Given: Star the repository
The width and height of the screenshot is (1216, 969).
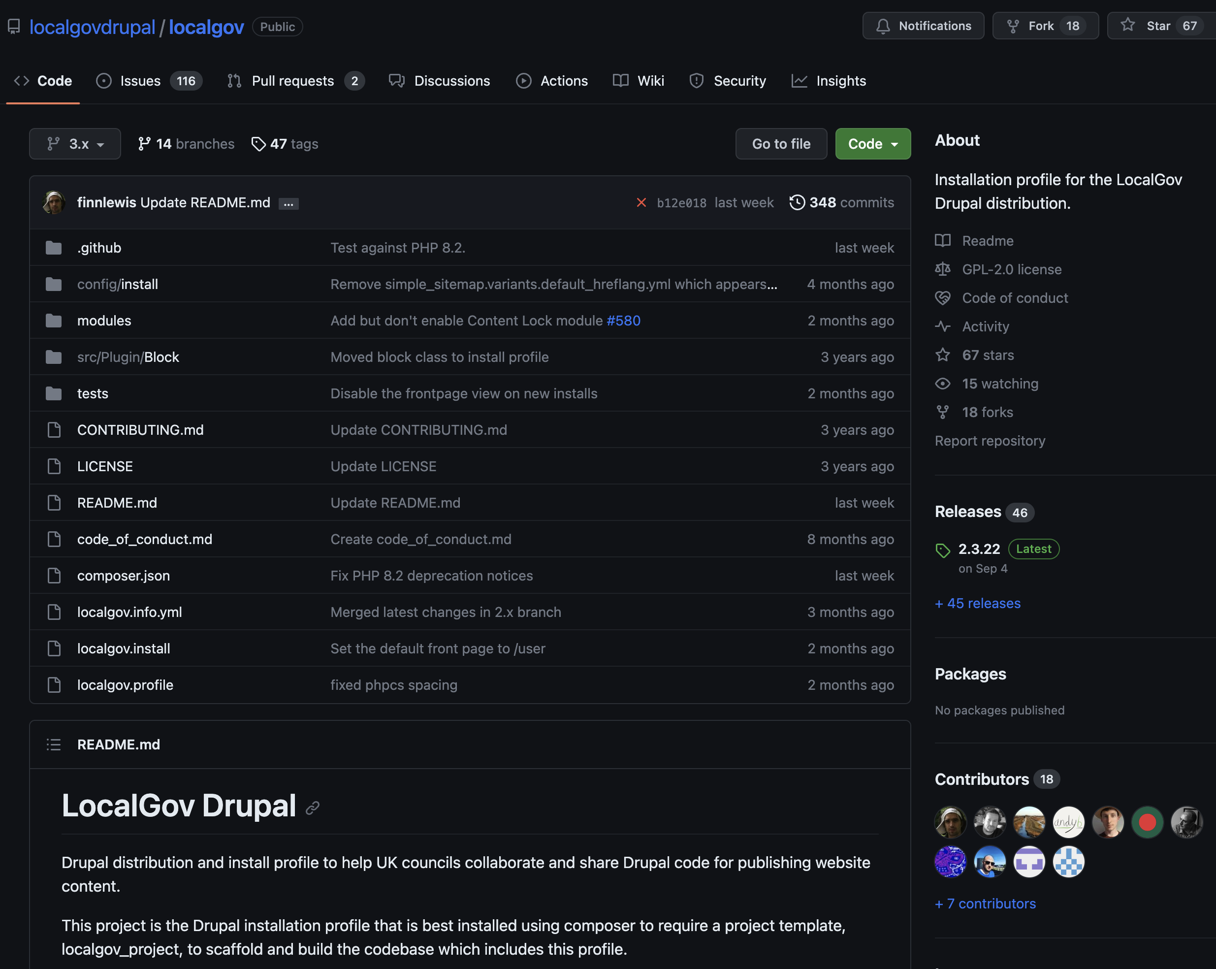Looking at the screenshot, I should [1157, 26].
